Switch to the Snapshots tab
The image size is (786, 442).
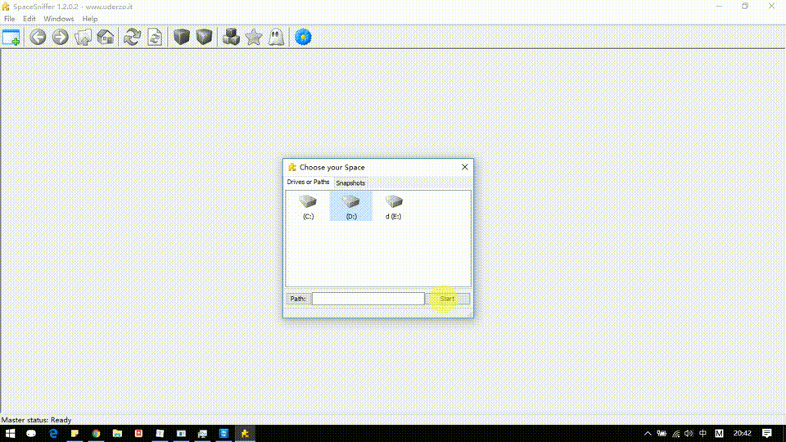coord(350,183)
